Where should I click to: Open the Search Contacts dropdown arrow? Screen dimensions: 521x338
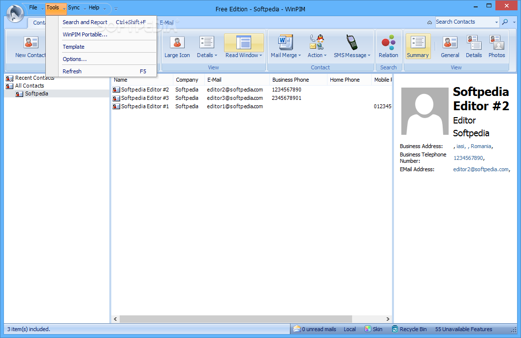click(496, 22)
